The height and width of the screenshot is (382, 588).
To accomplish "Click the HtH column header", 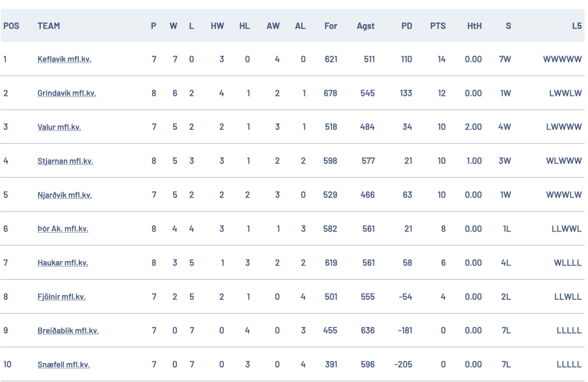I will [x=474, y=26].
